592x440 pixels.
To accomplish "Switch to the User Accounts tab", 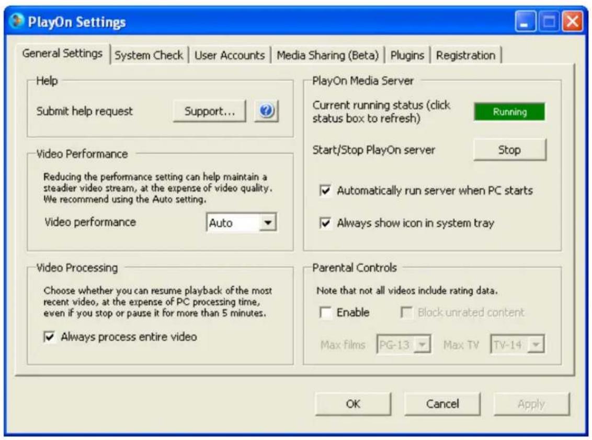I will coord(230,55).
